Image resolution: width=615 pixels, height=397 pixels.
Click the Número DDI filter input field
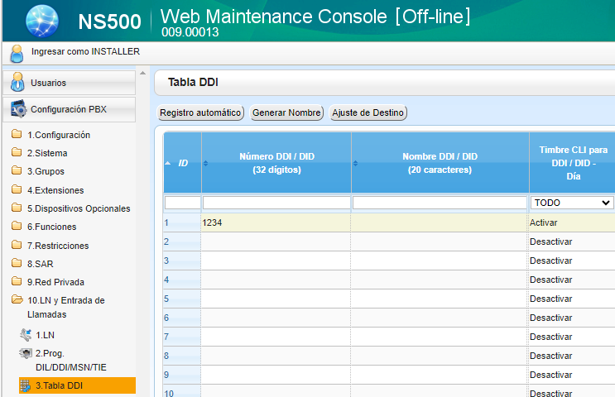(276, 203)
